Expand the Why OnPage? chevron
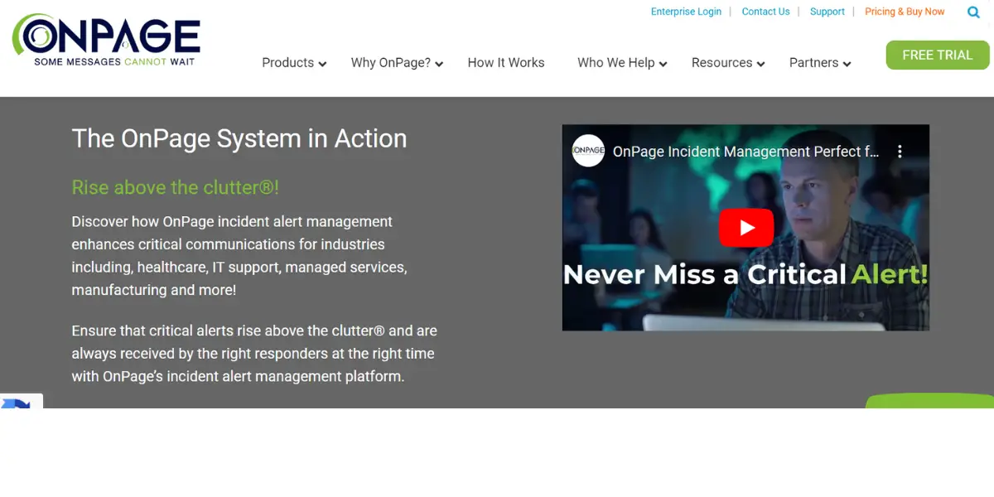This screenshot has height=497, width=994. (439, 64)
